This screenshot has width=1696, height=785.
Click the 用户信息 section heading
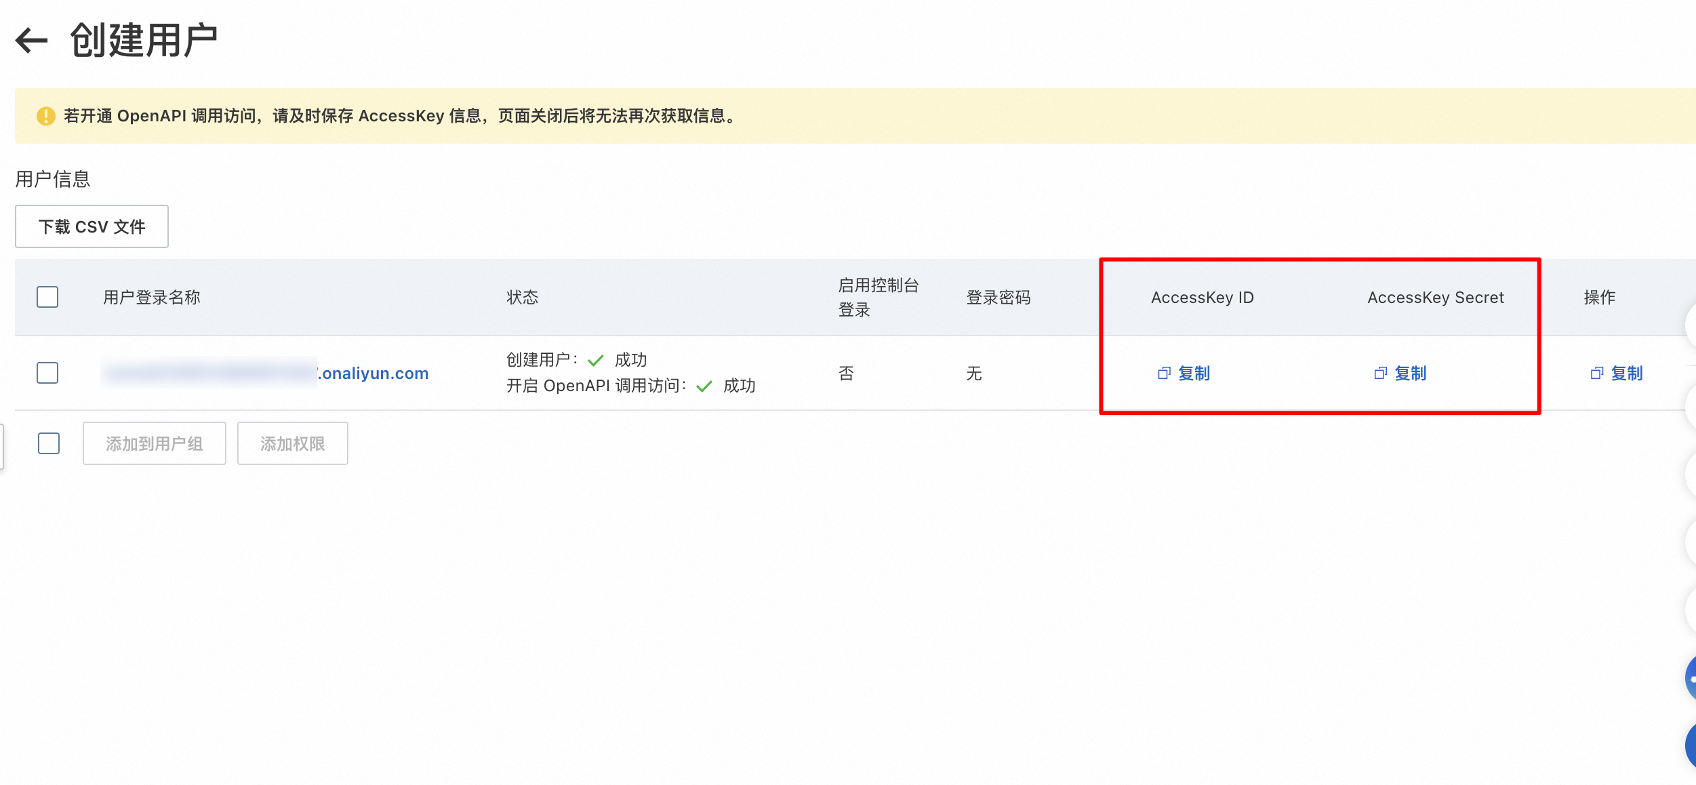click(53, 179)
